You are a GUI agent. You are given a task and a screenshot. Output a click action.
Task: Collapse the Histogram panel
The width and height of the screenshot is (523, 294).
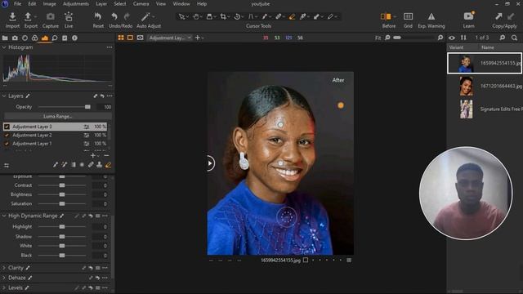tap(4, 47)
